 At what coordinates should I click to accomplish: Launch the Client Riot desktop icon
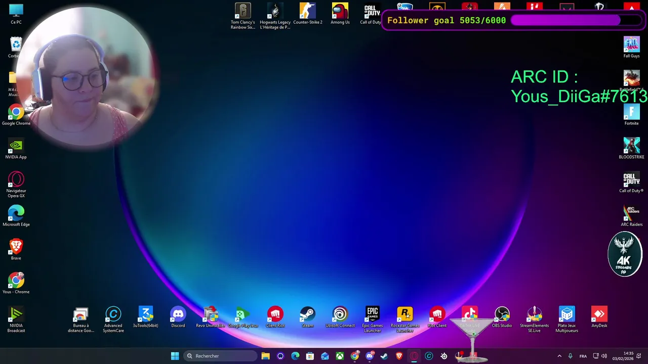point(275,317)
